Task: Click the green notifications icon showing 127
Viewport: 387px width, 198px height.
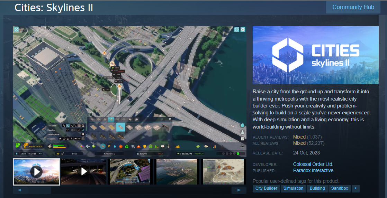Action: point(18,145)
